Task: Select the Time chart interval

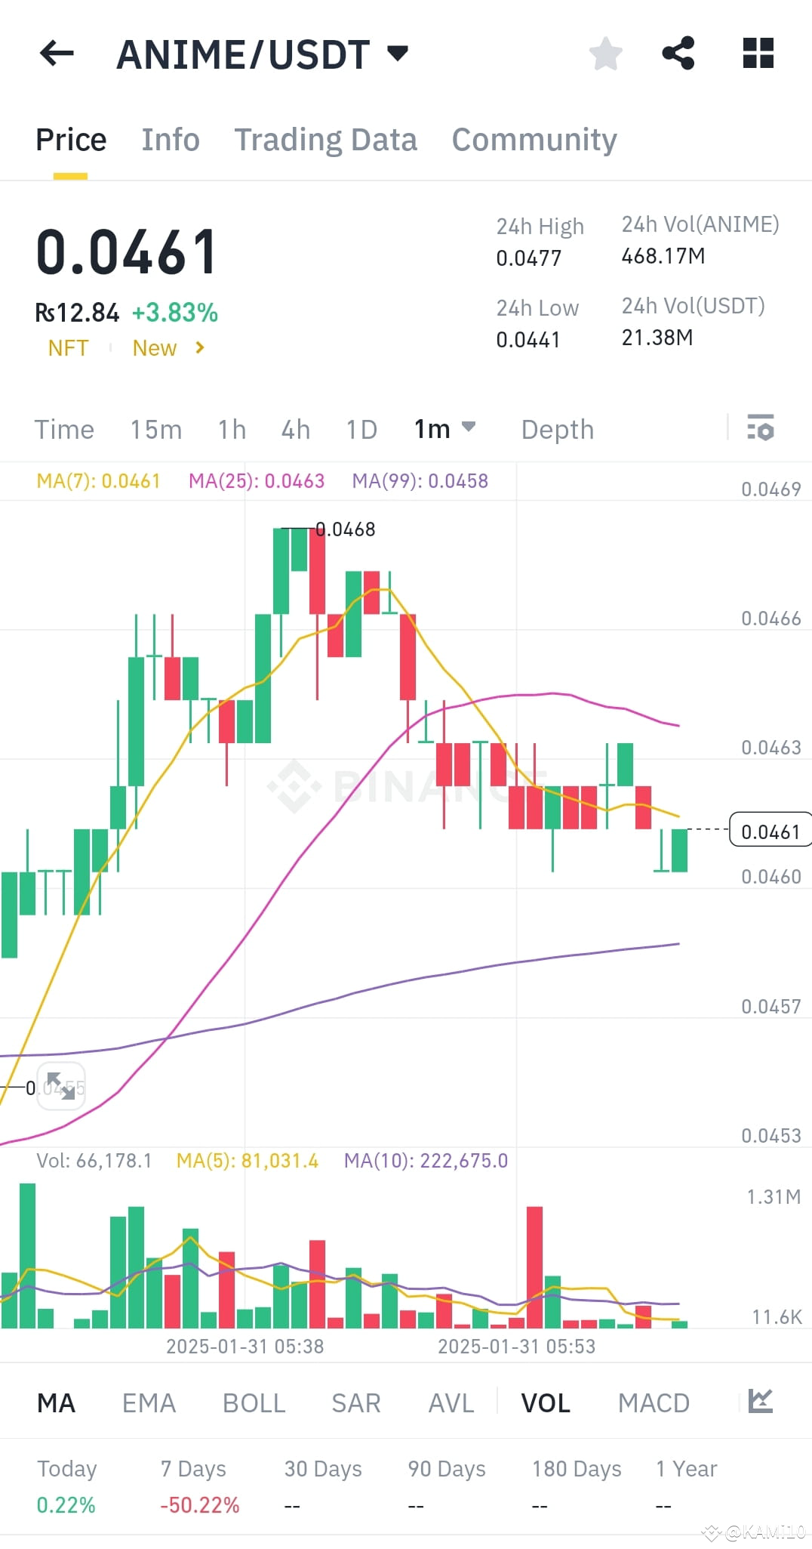Action: point(64,429)
